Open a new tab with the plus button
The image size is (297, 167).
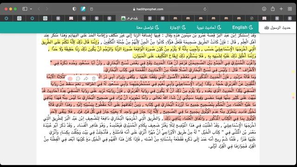(x=281, y=9)
